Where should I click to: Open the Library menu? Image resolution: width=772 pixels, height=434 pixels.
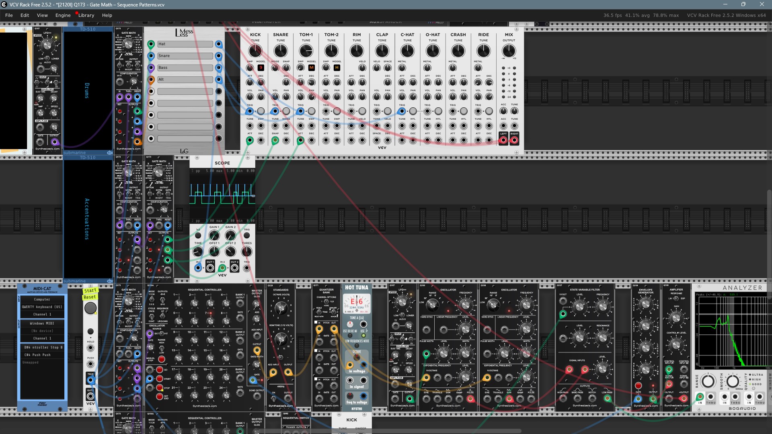coord(86,15)
